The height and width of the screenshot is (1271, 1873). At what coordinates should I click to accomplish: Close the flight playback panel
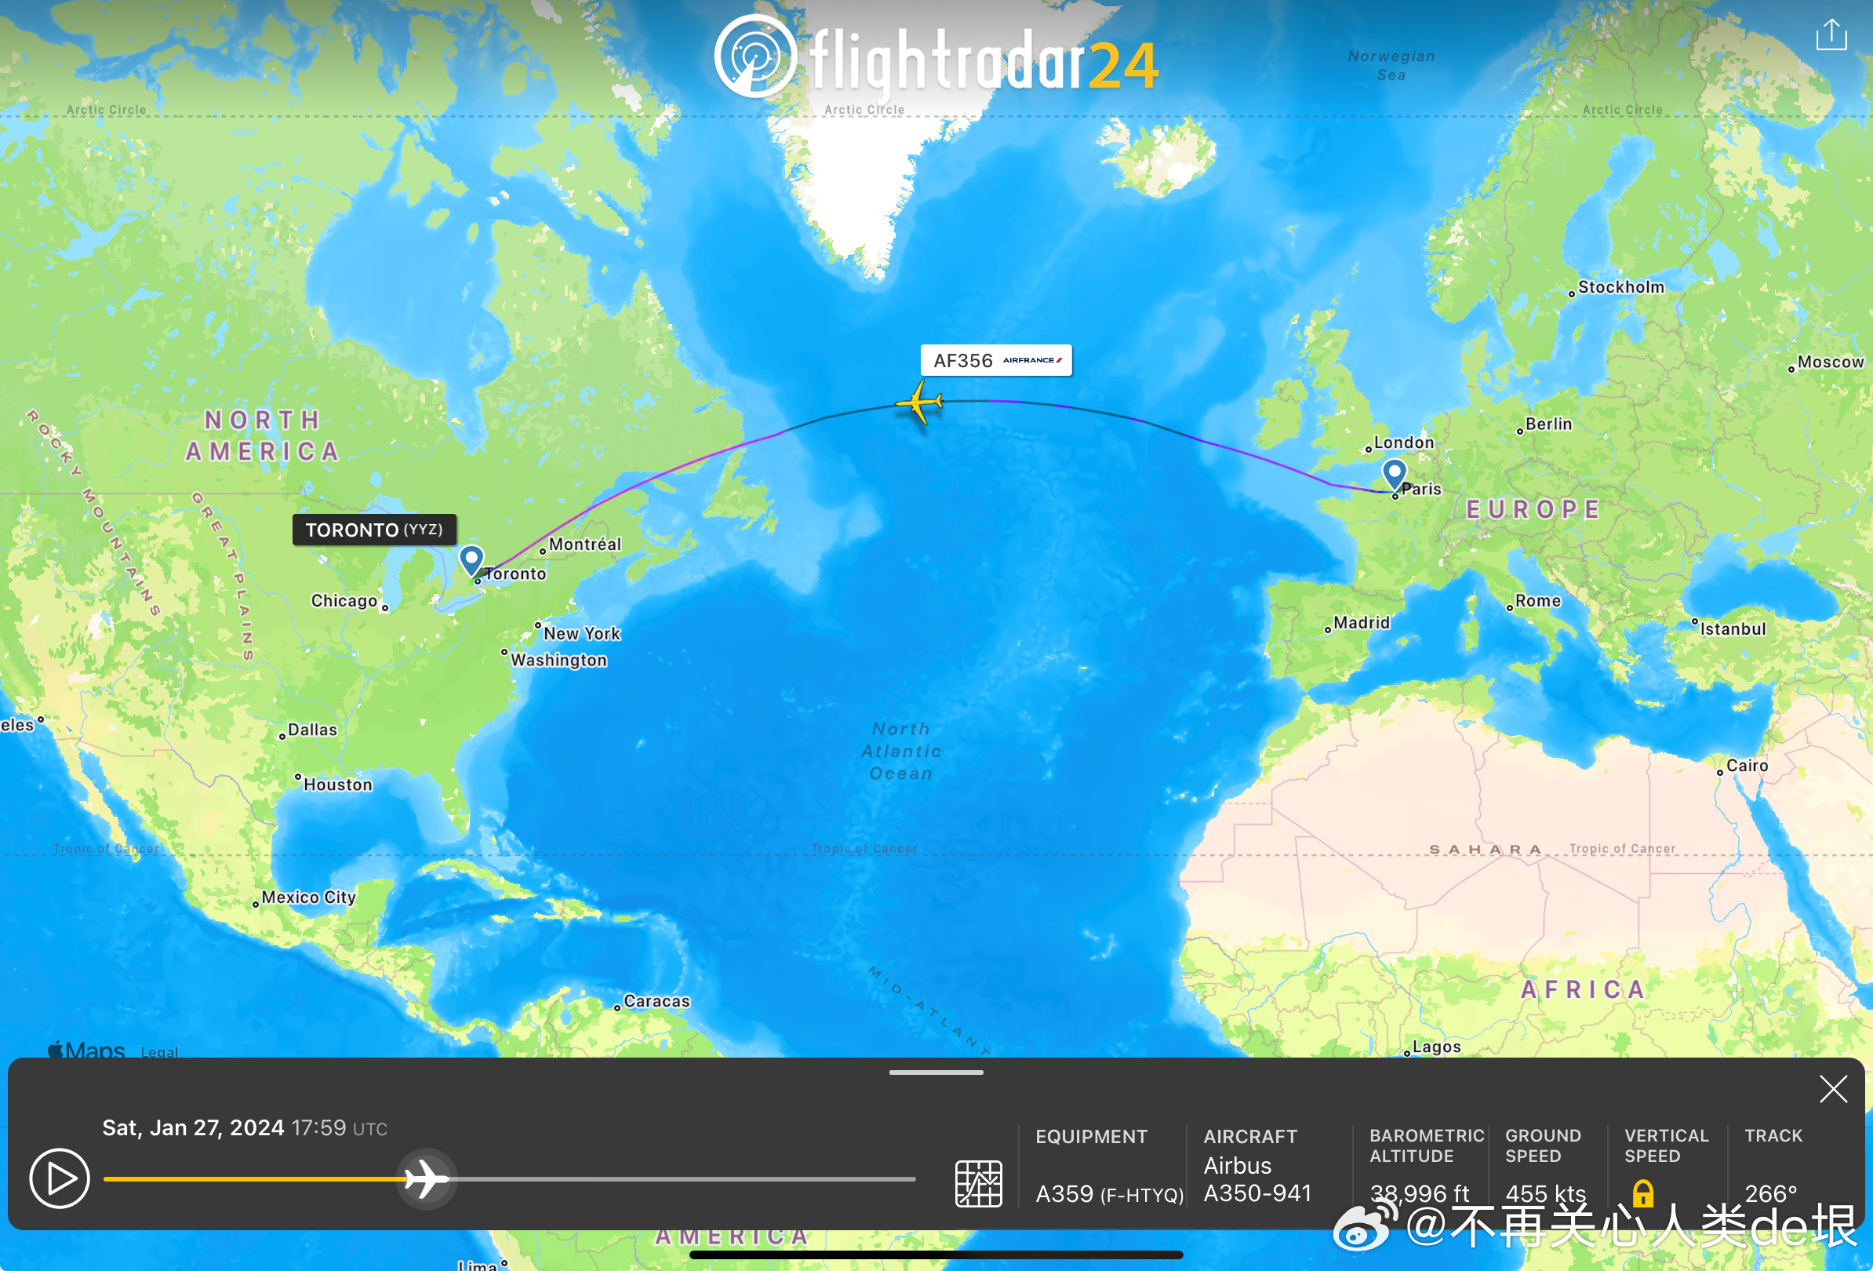pos(1833,1089)
